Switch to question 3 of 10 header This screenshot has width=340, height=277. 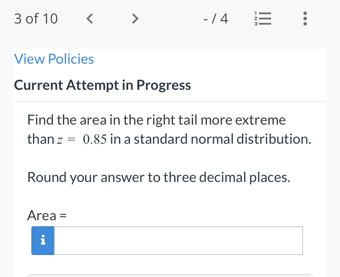(36, 18)
